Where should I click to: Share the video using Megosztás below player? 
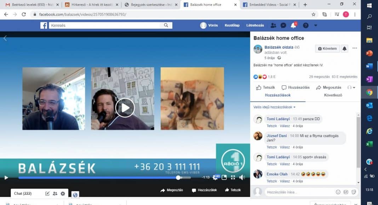[172, 190]
